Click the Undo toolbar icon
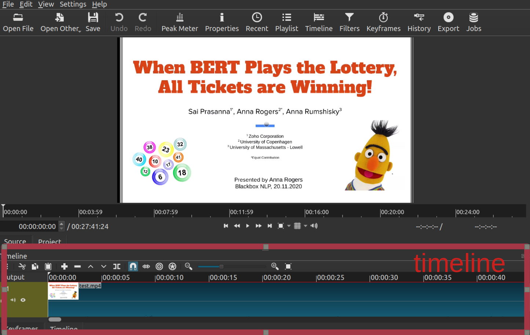 119,22
